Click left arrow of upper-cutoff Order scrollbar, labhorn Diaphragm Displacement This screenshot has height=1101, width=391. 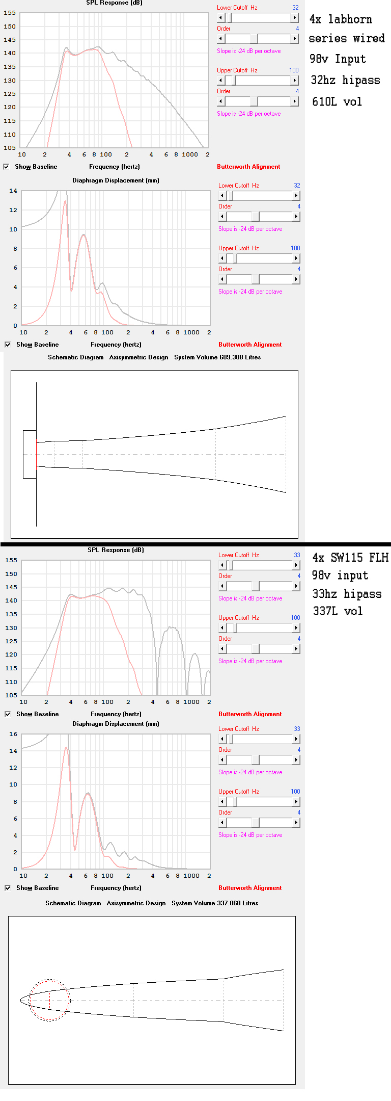pyautogui.click(x=222, y=279)
